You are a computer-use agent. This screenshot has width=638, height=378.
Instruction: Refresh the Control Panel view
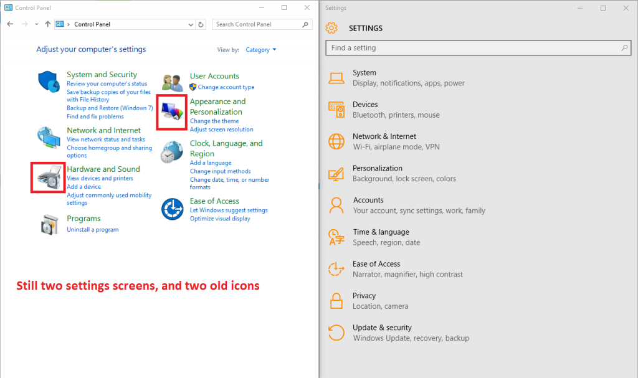coord(201,24)
